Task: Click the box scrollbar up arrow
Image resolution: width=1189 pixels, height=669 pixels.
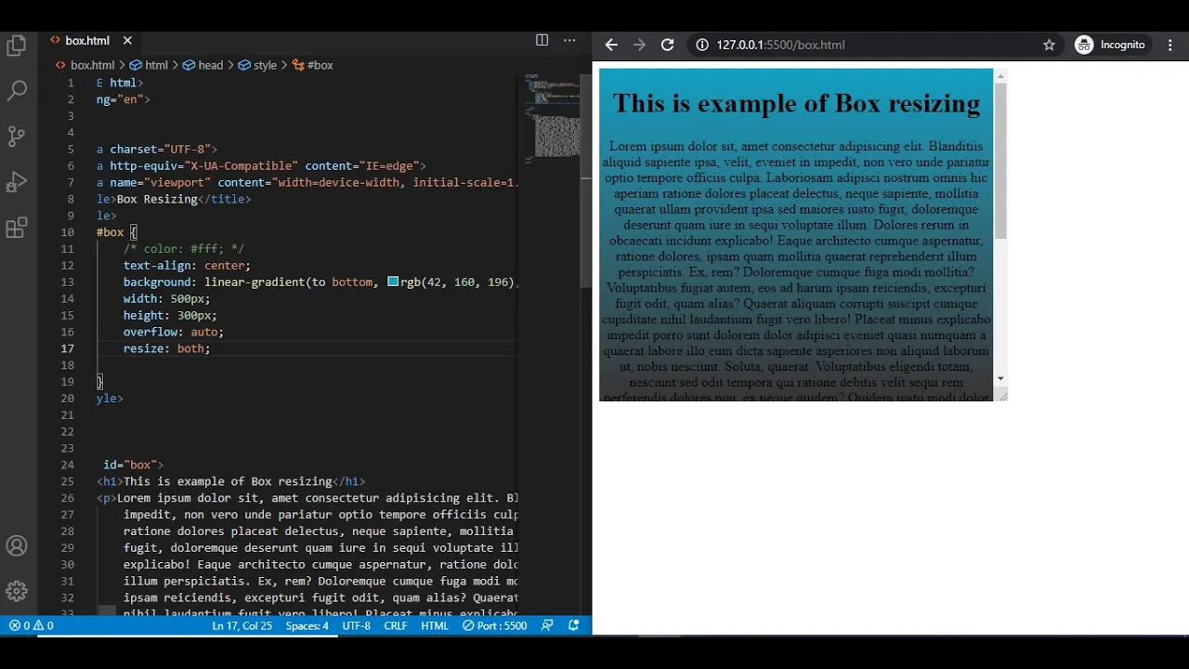Action: point(1000,76)
